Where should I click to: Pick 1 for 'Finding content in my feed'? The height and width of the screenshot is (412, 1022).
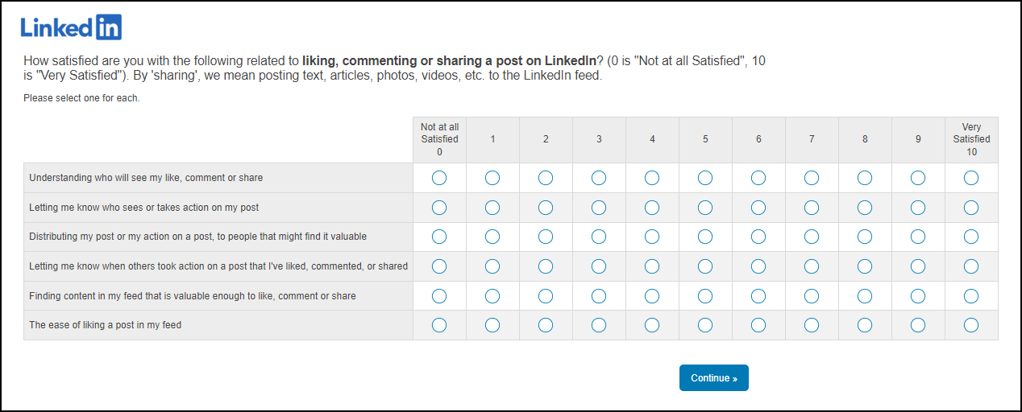pos(492,296)
